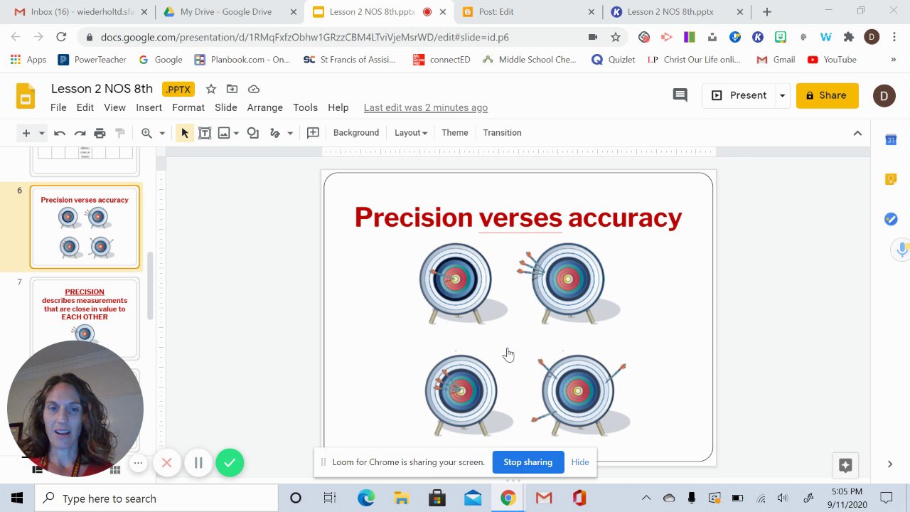Open the comment history icon
This screenshot has height=512, width=910.
coord(680,95)
